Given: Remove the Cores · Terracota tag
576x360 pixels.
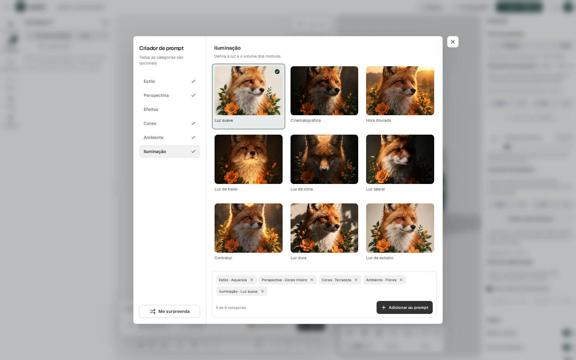Looking at the screenshot, I should coord(356,280).
